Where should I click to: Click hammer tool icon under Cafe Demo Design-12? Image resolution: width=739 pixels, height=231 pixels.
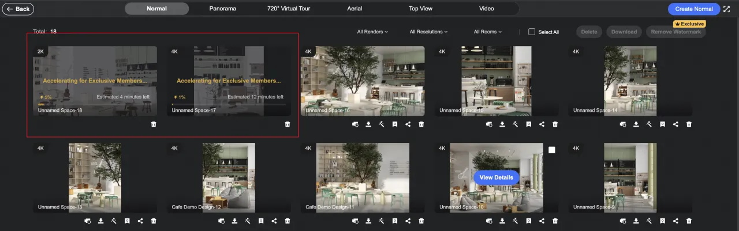(248, 221)
